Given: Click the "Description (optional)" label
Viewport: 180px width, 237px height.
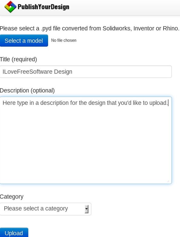Looking at the screenshot, I should [27, 91].
